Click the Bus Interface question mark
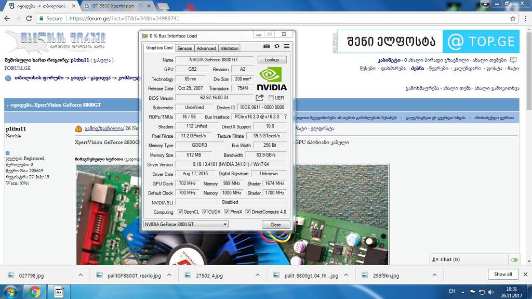 pyautogui.click(x=285, y=116)
